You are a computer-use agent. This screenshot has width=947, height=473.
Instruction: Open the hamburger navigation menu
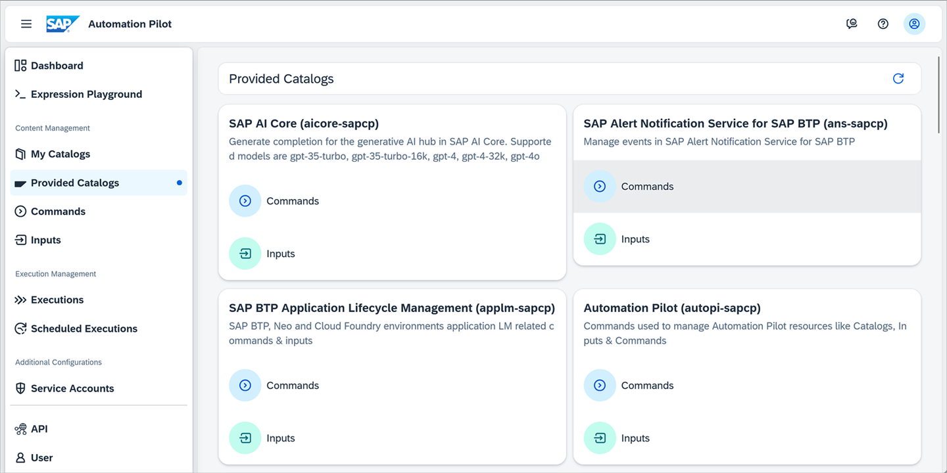click(x=26, y=24)
